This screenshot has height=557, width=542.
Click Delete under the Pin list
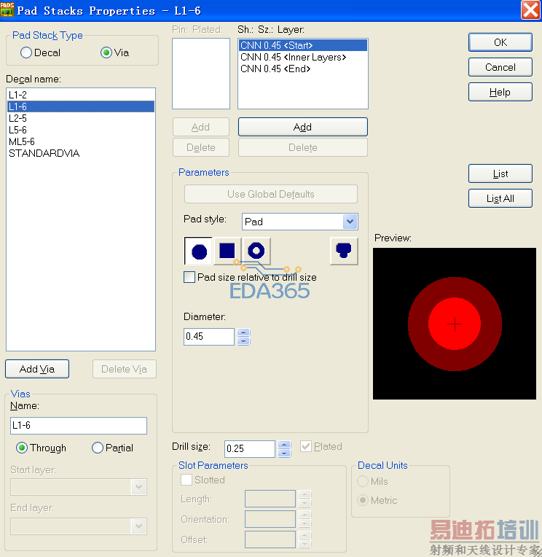tap(201, 147)
